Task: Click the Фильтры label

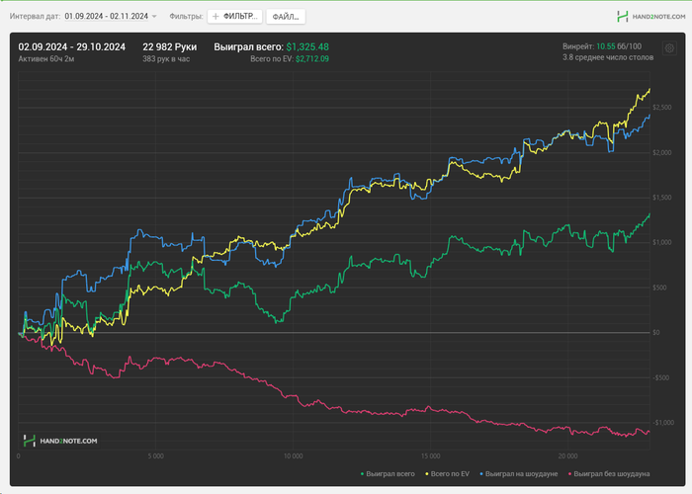Action: coord(186,17)
